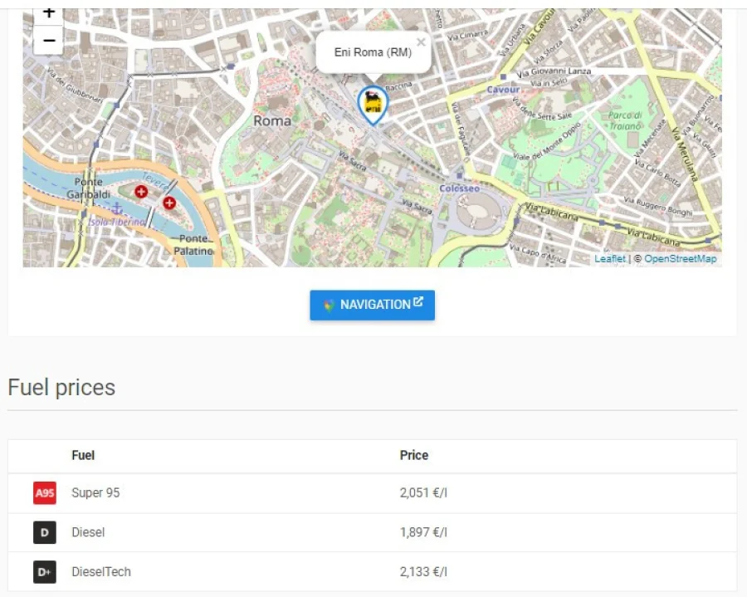Image resolution: width=747 pixels, height=597 pixels.
Task: Click the black D diesel icon
Action: pos(45,532)
